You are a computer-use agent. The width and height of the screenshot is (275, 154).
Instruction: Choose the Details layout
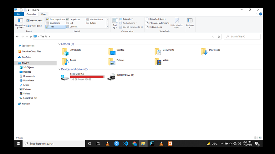[x=91, y=23]
